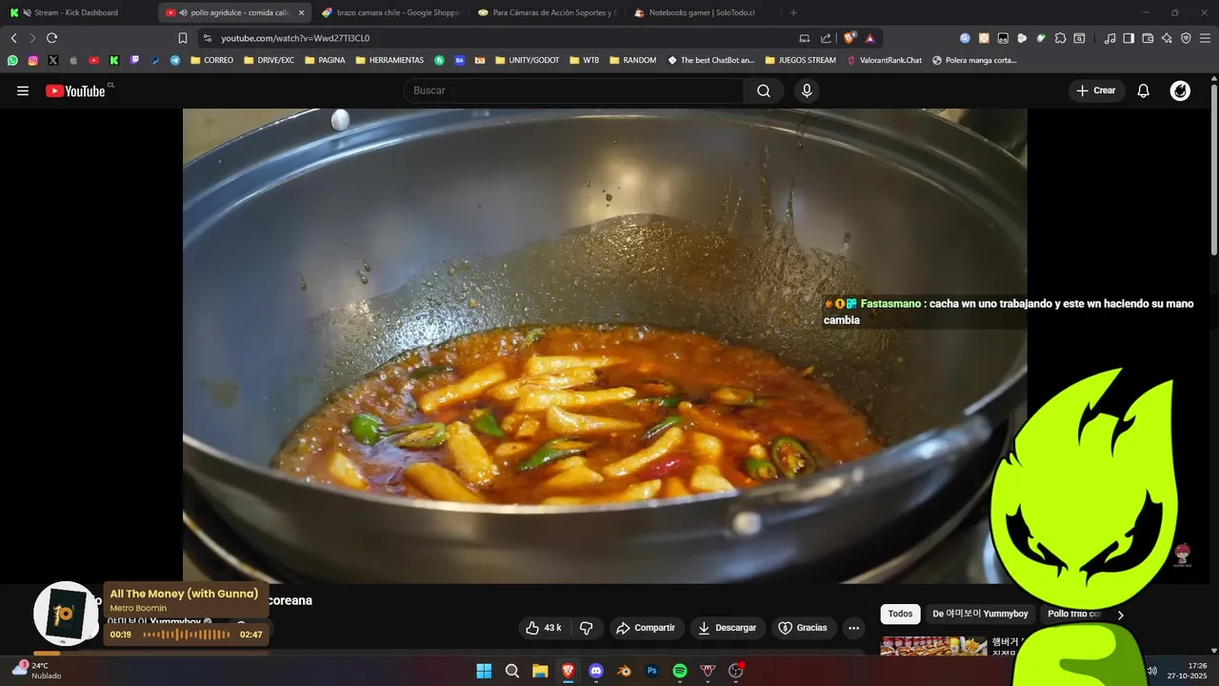Click the Descargar download button
This screenshot has width=1219, height=686.
point(728,628)
